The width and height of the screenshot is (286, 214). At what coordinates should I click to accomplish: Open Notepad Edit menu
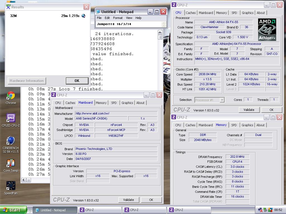tap(107, 18)
